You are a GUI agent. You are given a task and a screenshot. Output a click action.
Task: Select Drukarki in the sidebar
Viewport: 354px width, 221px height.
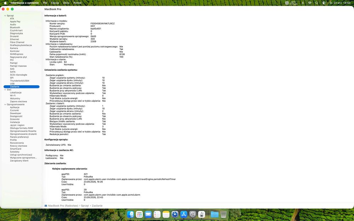14,36
